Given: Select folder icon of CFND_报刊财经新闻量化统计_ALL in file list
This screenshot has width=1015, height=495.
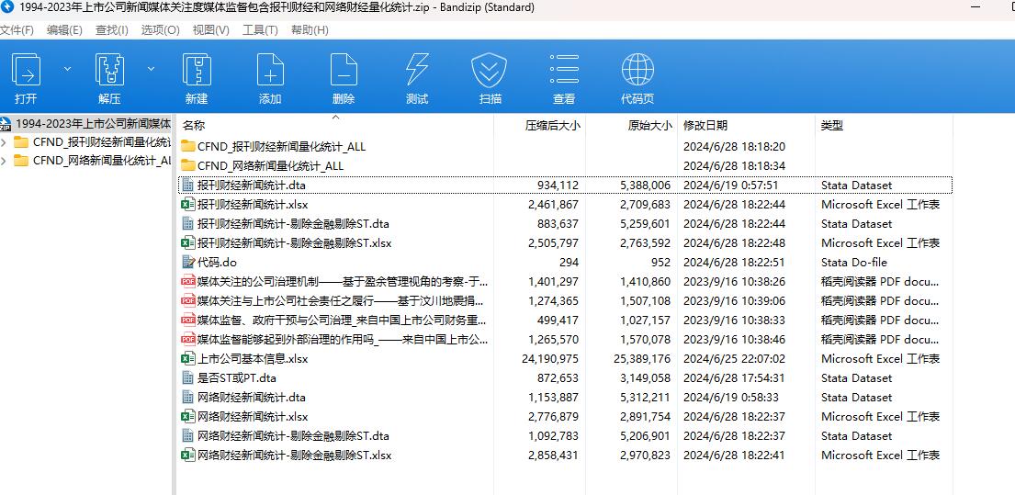Looking at the screenshot, I should click(187, 146).
